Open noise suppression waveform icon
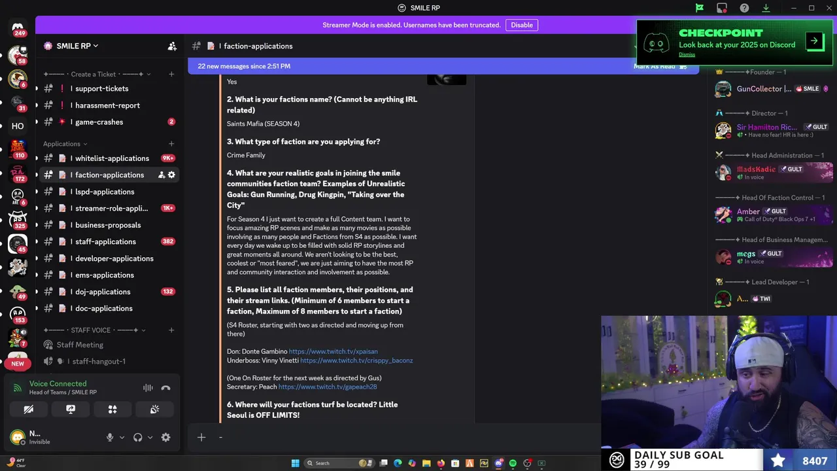837x471 pixels. point(148,388)
